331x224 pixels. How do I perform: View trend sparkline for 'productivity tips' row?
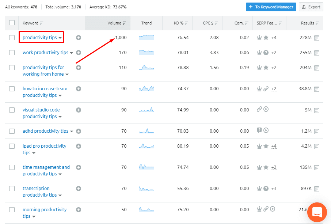[147, 37]
